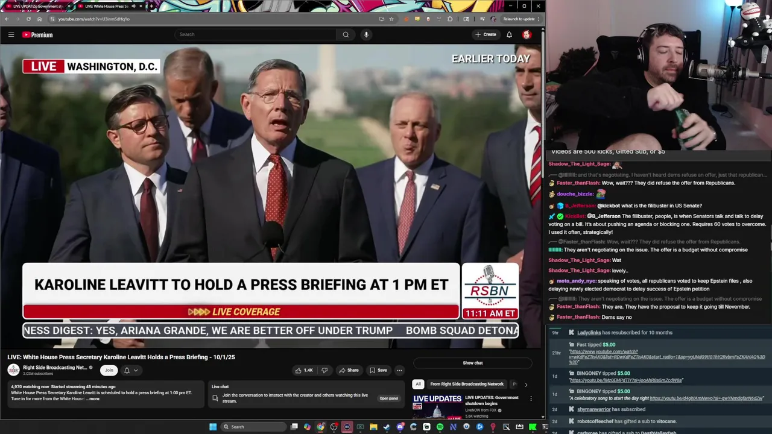
Task: Click Ladyclinks resubscribed entry
Action: tap(624, 333)
